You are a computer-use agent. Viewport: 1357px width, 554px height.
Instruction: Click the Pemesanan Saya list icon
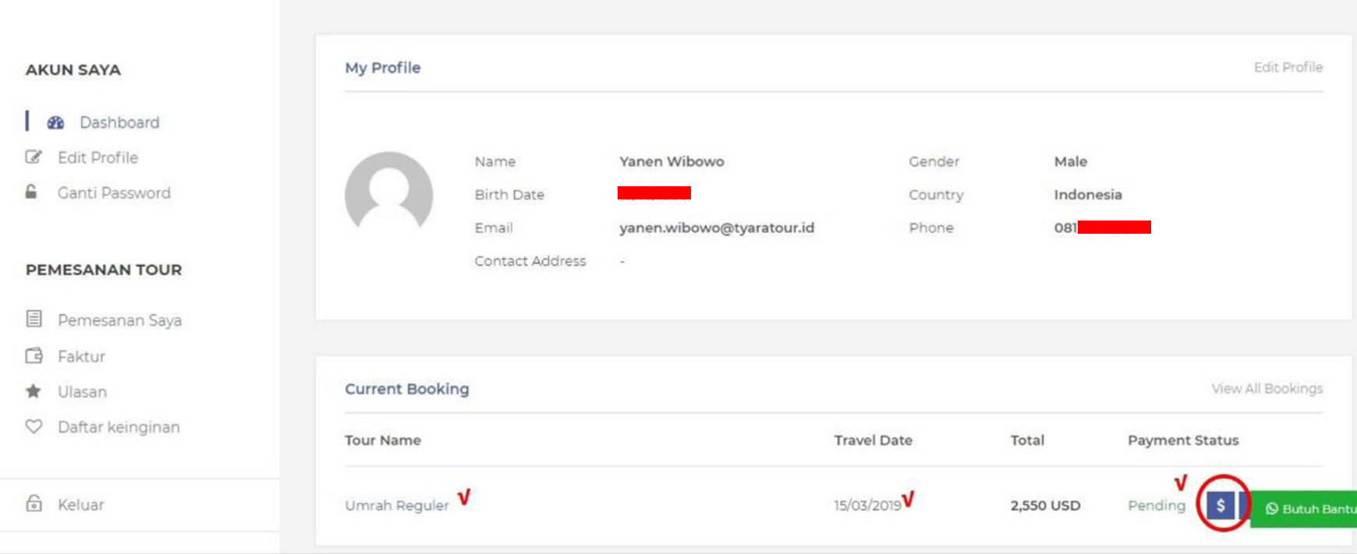[x=34, y=319]
